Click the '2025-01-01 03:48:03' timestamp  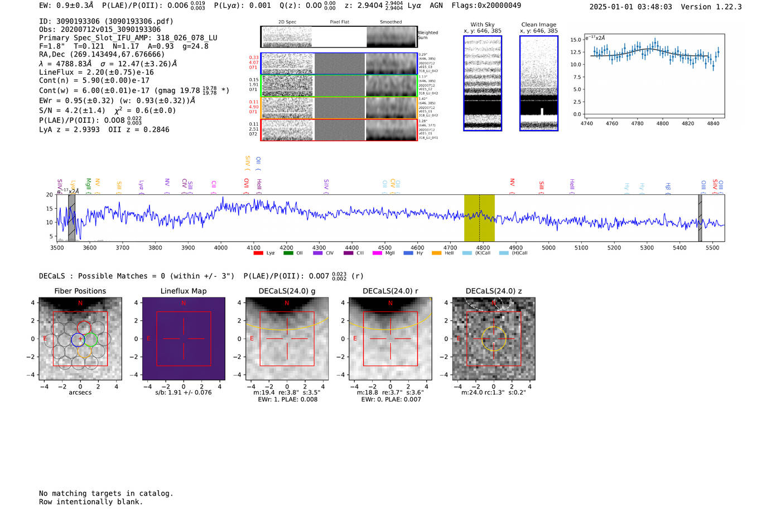[631, 7]
